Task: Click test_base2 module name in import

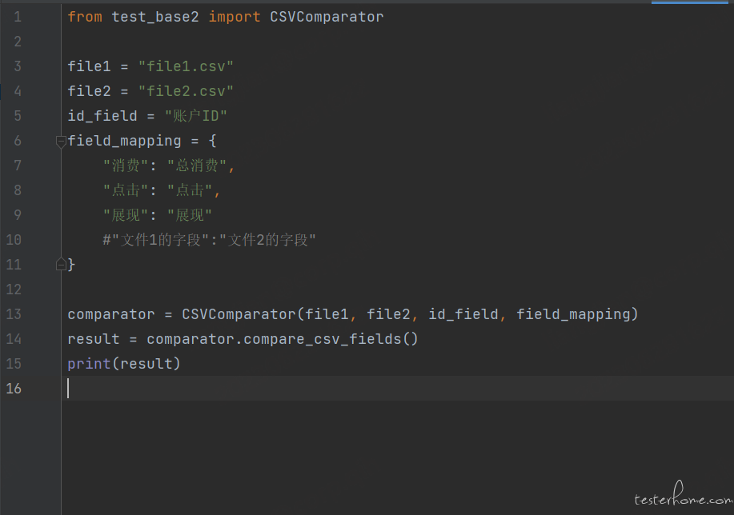Action: point(155,17)
